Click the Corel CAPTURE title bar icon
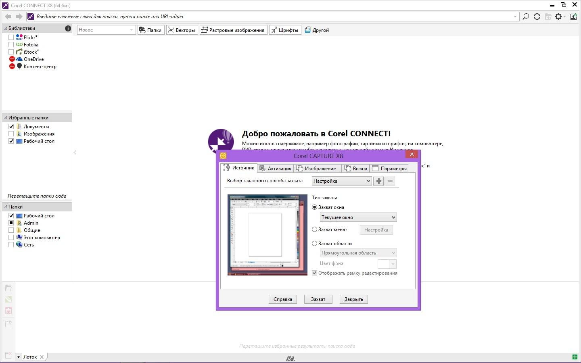The height and width of the screenshot is (363, 581). (x=223, y=156)
